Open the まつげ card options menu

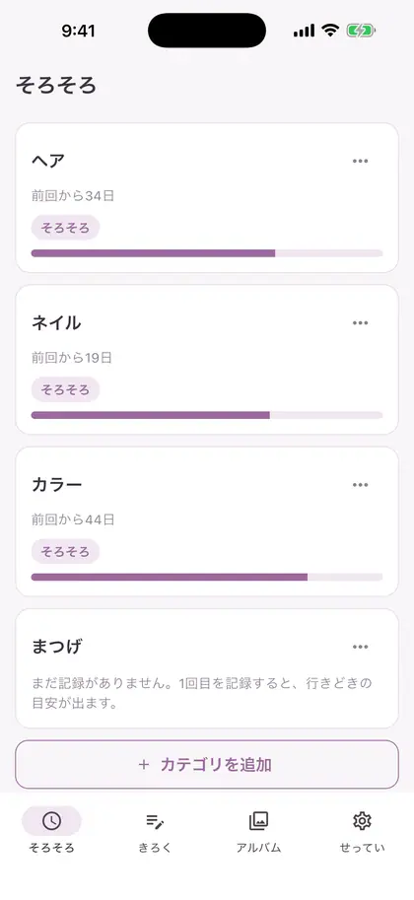coord(360,647)
